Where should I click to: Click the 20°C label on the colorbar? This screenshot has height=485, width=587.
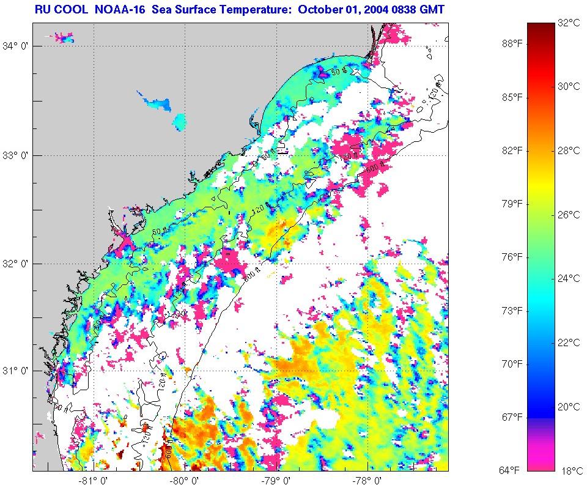click(x=569, y=406)
